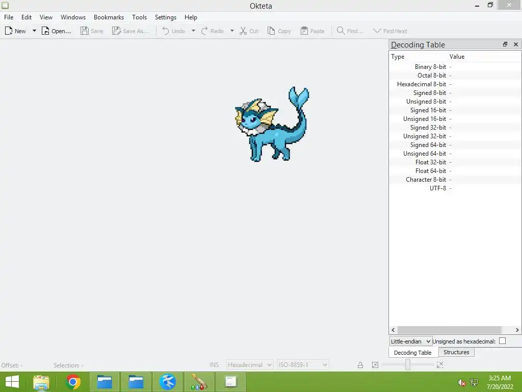This screenshot has width=522, height=392.
Task: Select the Signed 8-bit row
Action: (455, 93)
